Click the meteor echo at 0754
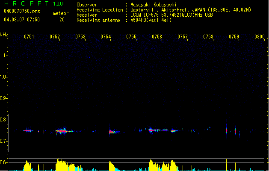The width and height of the screenshot is (269, 171). (114, 132)
